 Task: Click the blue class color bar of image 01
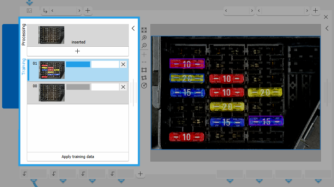click(78, 64)
